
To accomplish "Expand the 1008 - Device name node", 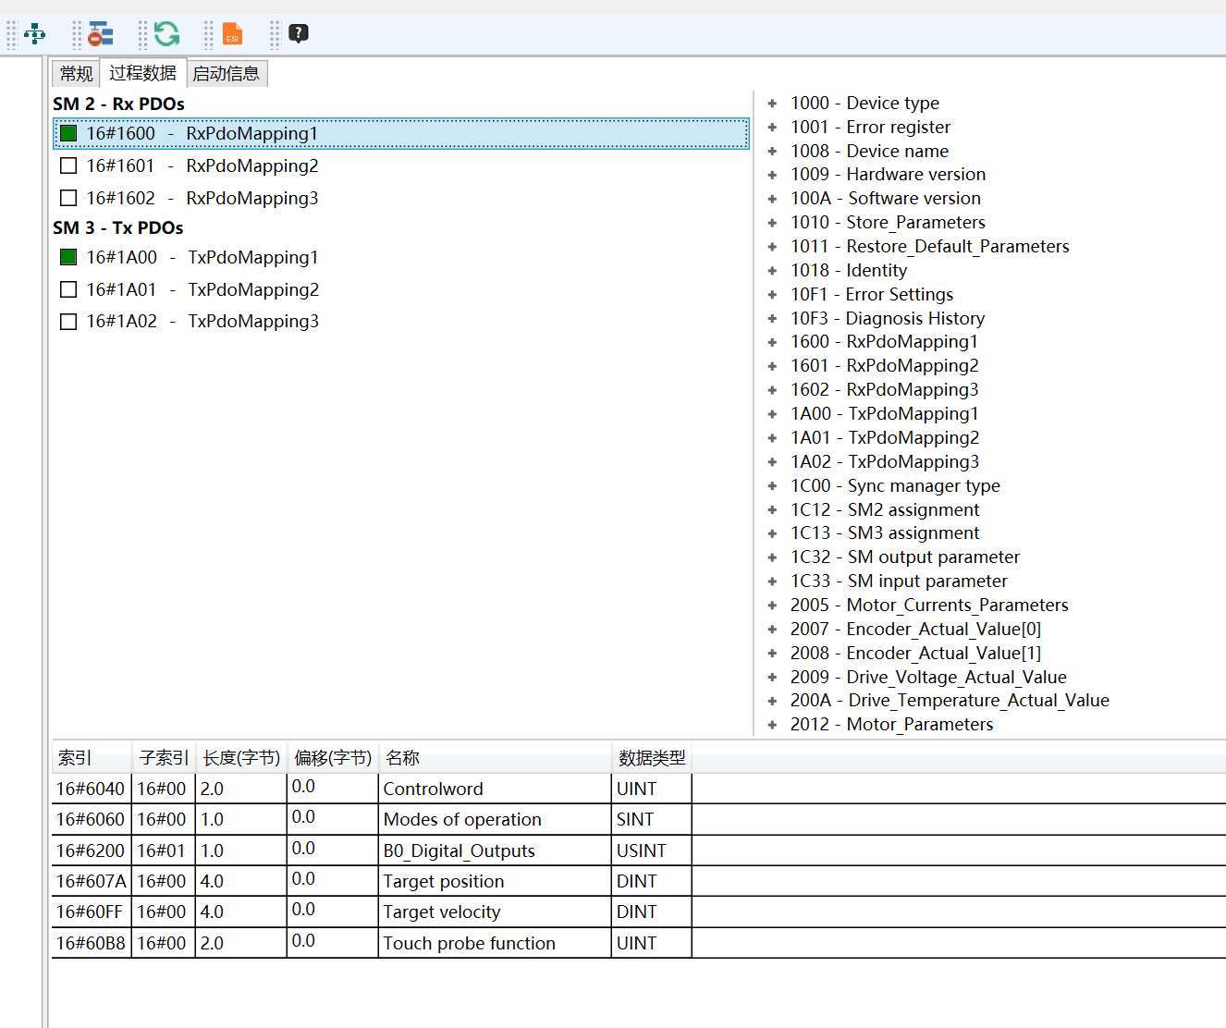I will point(772,152).
